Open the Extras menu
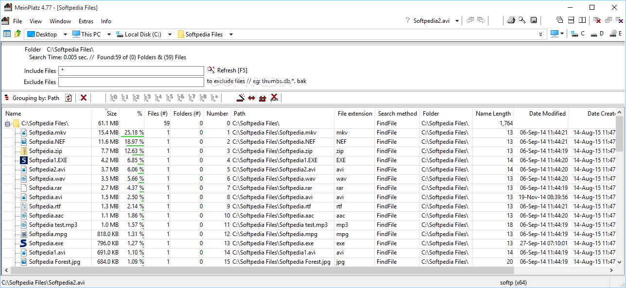The width and height of the screenshot is (626, 288). (86, 21)
